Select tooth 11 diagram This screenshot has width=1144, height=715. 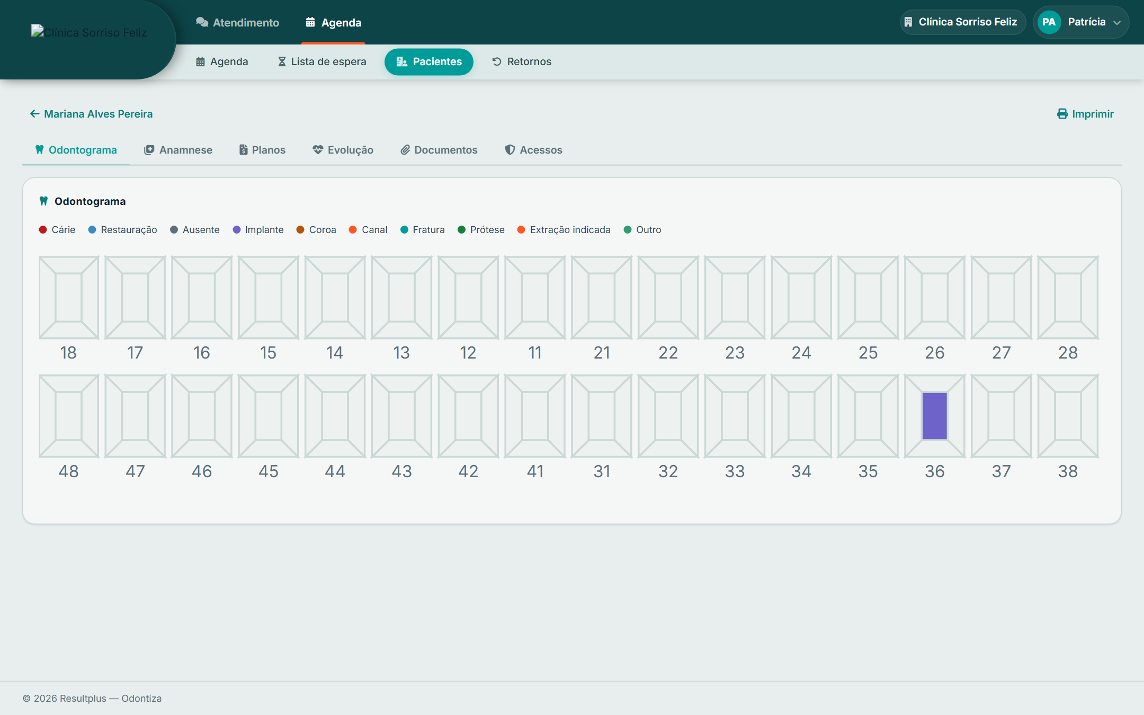[x=535, y=297]
